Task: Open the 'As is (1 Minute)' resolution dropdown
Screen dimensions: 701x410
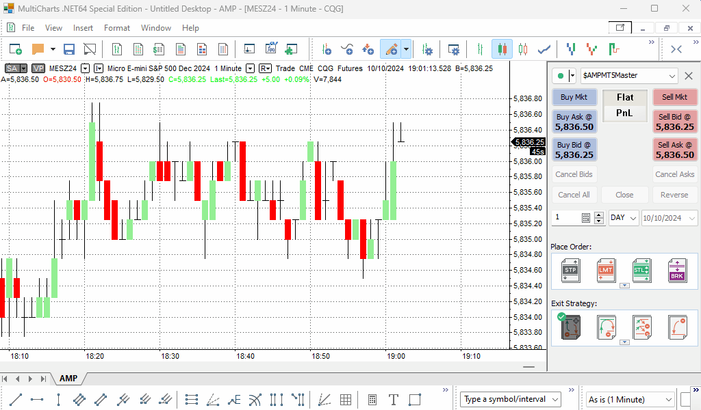Action: click(630, 399)
